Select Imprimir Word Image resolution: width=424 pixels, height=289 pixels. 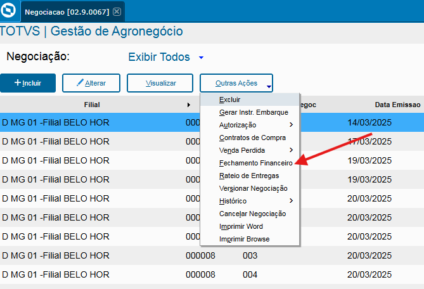click(x=250, y=226)
